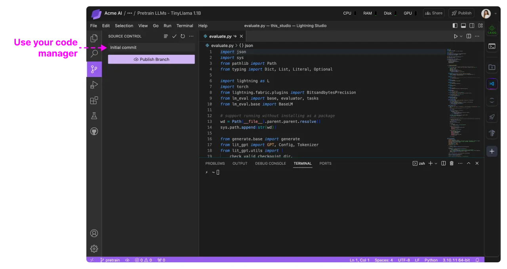The width and height of the screenshot is (507, 269).
Task: Open the terminal panel more actions
Action: coord(460,164)
